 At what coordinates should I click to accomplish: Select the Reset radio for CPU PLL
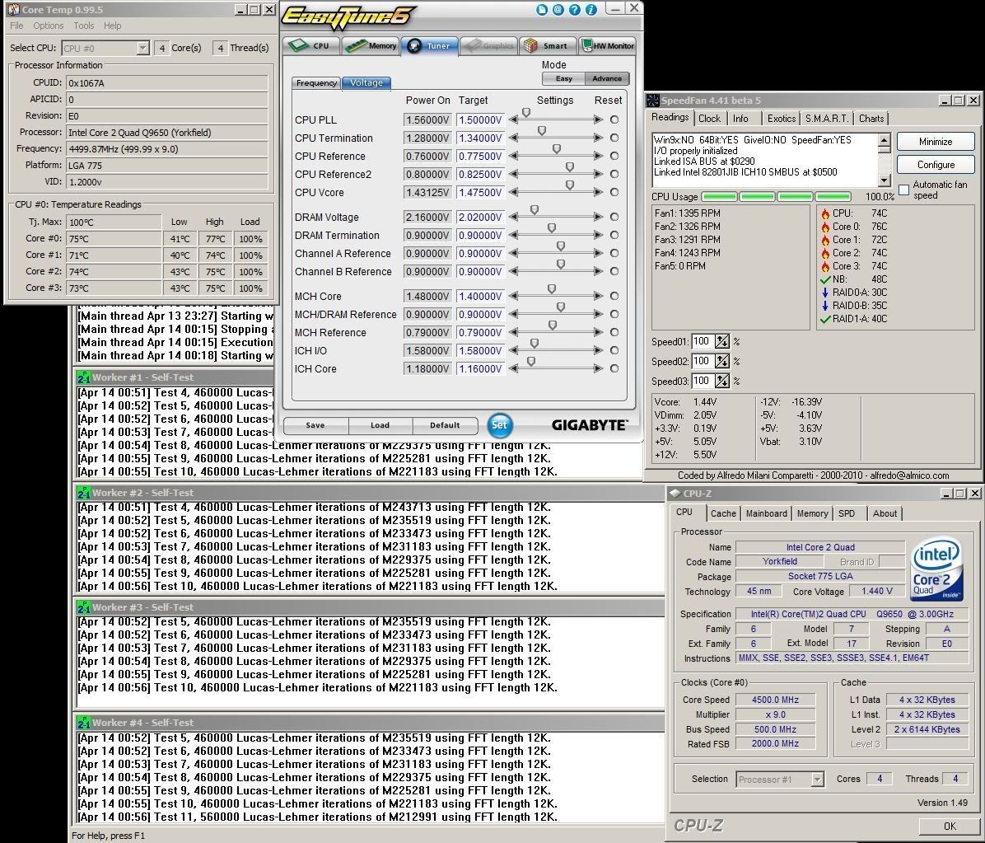(x=614, y=119)
